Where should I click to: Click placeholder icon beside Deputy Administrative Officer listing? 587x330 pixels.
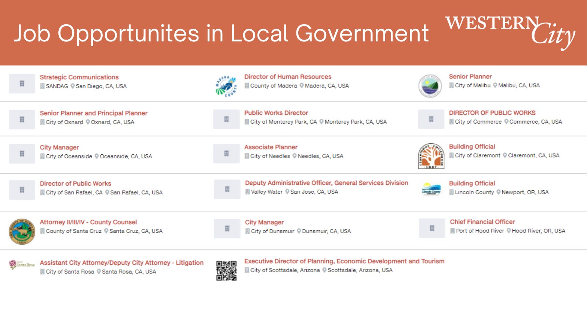pyautogui.click(x=227, y=189)
